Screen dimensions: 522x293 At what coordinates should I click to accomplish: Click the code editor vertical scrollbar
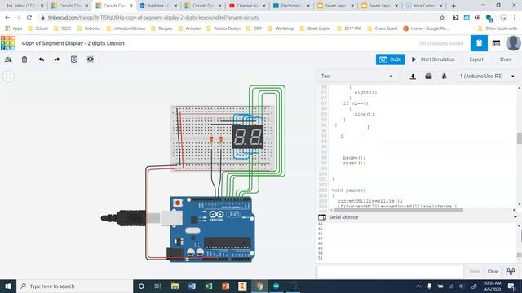click(519, 138)
